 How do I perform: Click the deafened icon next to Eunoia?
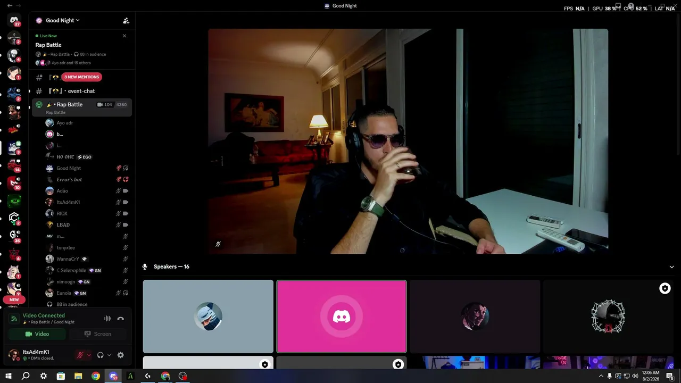(x=126, y=293)
